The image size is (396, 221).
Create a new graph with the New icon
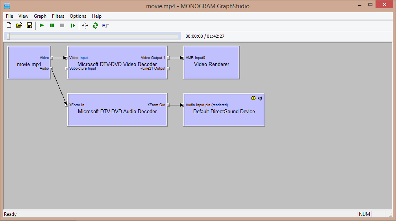coord(9,25)
